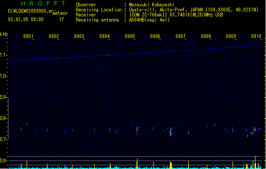Image resolution: width=266 pixels, height=169 pixels.
Task: Click the 0905 time marker
Action: click(x=130, y=36)
